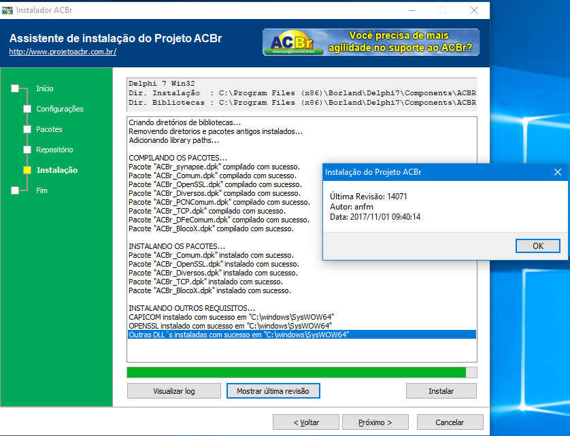The width and height of the screenshot is (570, 436).
Task: Click 'Última Revisão: 14071' text in dialog
Action: 368,197
